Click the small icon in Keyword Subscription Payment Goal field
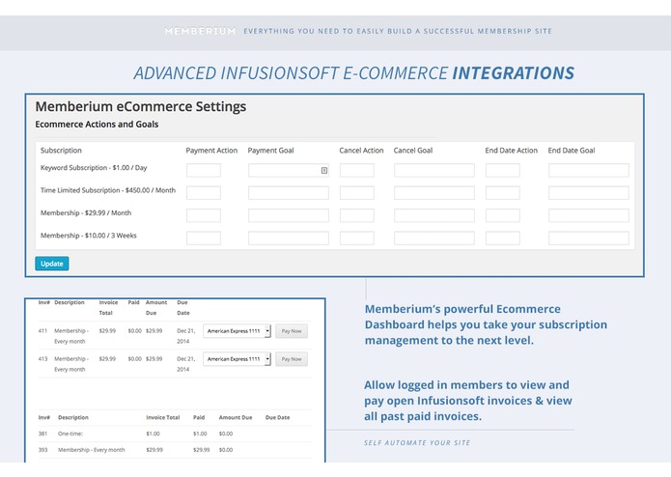The image size is (671, 477). tap(324, 170)
